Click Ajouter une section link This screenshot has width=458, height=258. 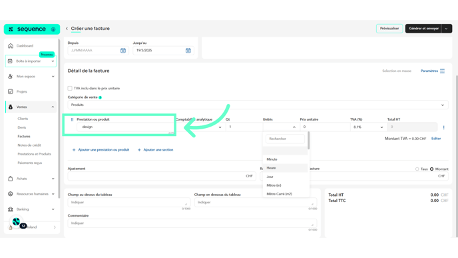coord(158,150)
